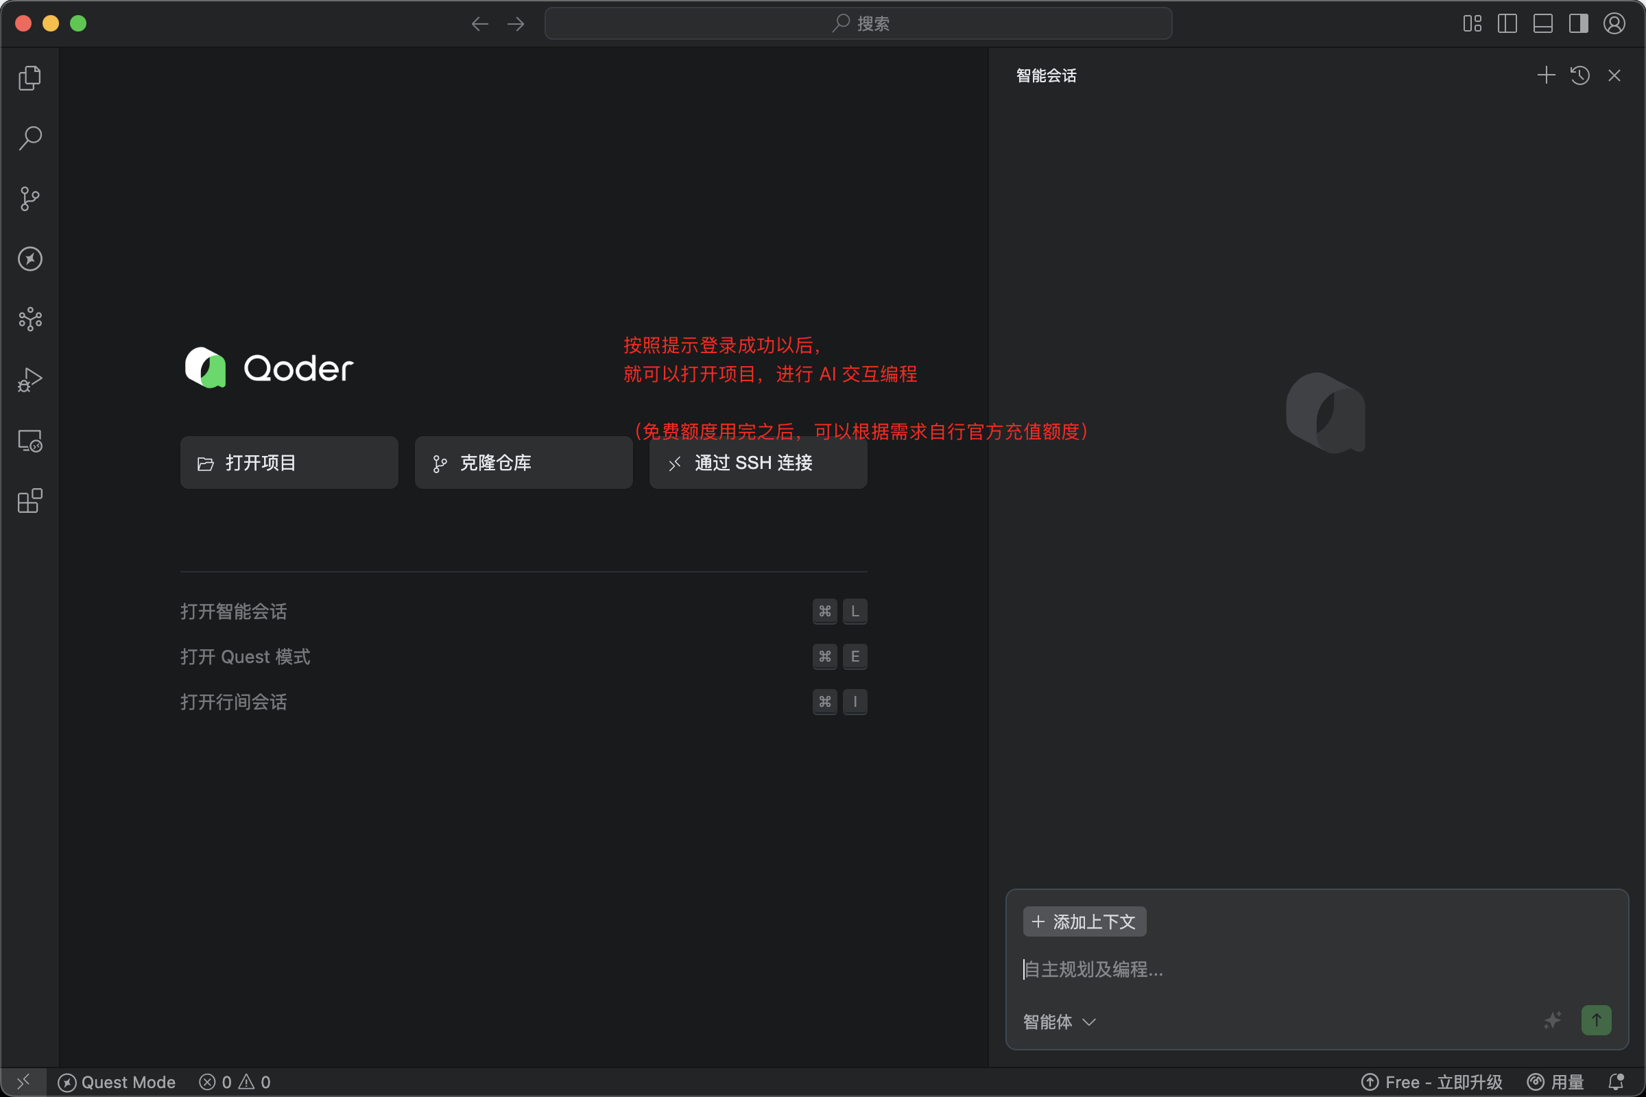Open Run and Debug panel icon

click(29, 380)
